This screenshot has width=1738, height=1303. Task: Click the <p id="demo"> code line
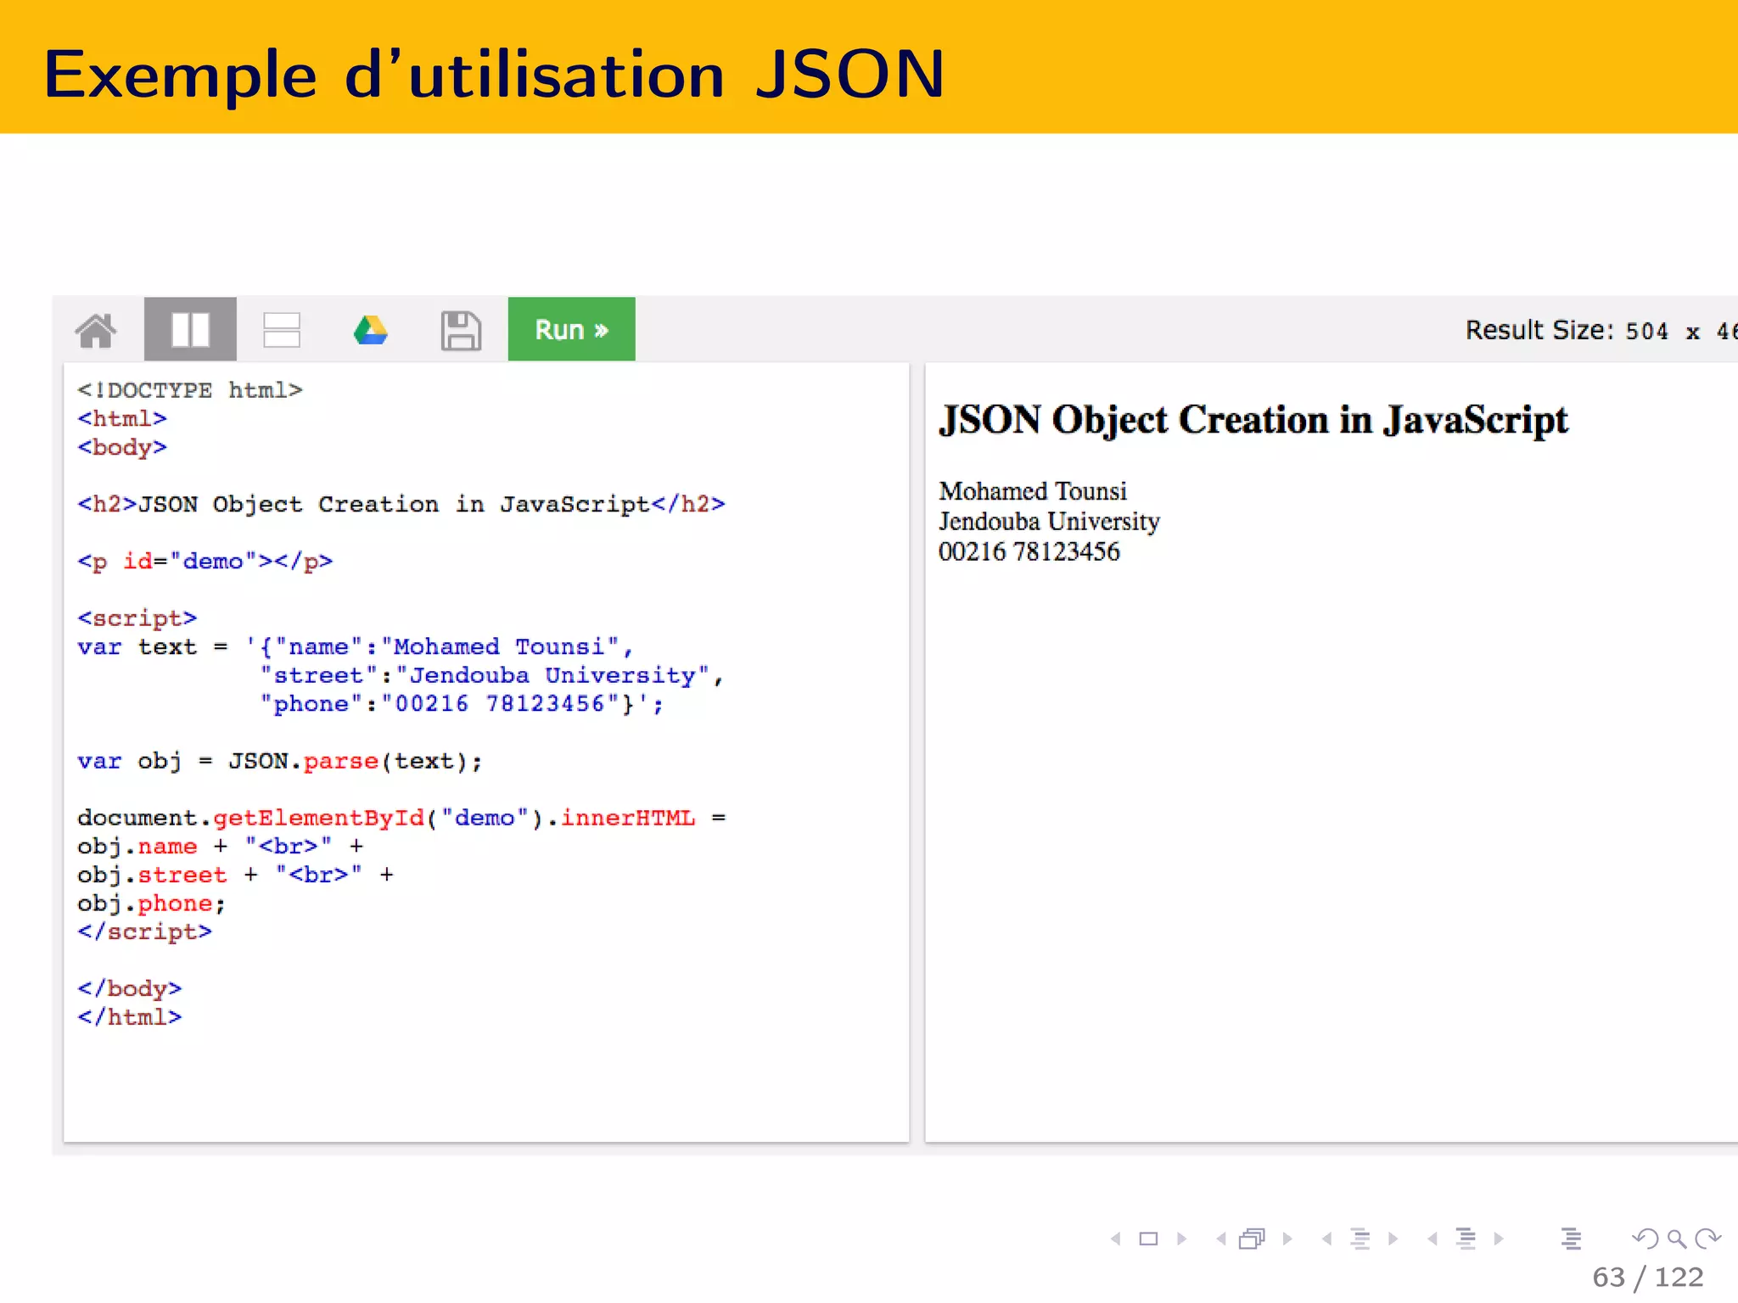205,562
